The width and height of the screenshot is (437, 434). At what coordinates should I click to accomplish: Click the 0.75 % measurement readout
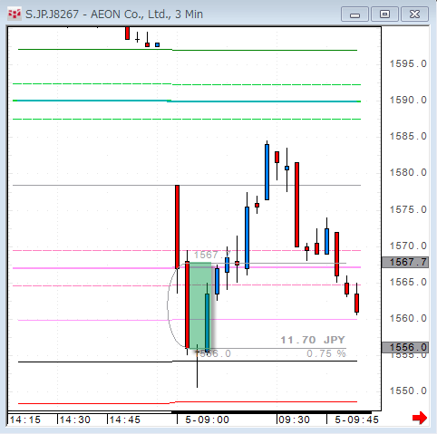[x=326, y=353]
